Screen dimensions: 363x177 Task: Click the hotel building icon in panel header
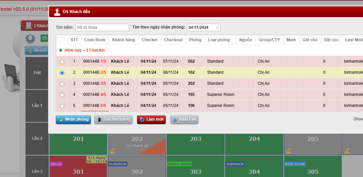click(x=28, y=26)
